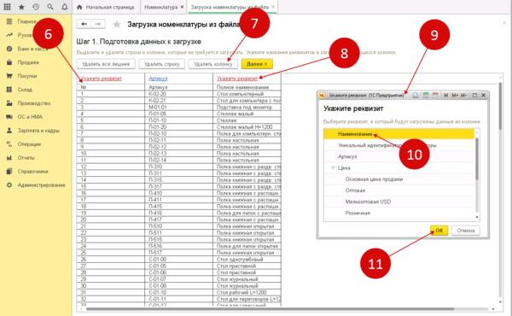512x316 pixels.
Task: Click the Удалить колонку button
Action: 212,64
